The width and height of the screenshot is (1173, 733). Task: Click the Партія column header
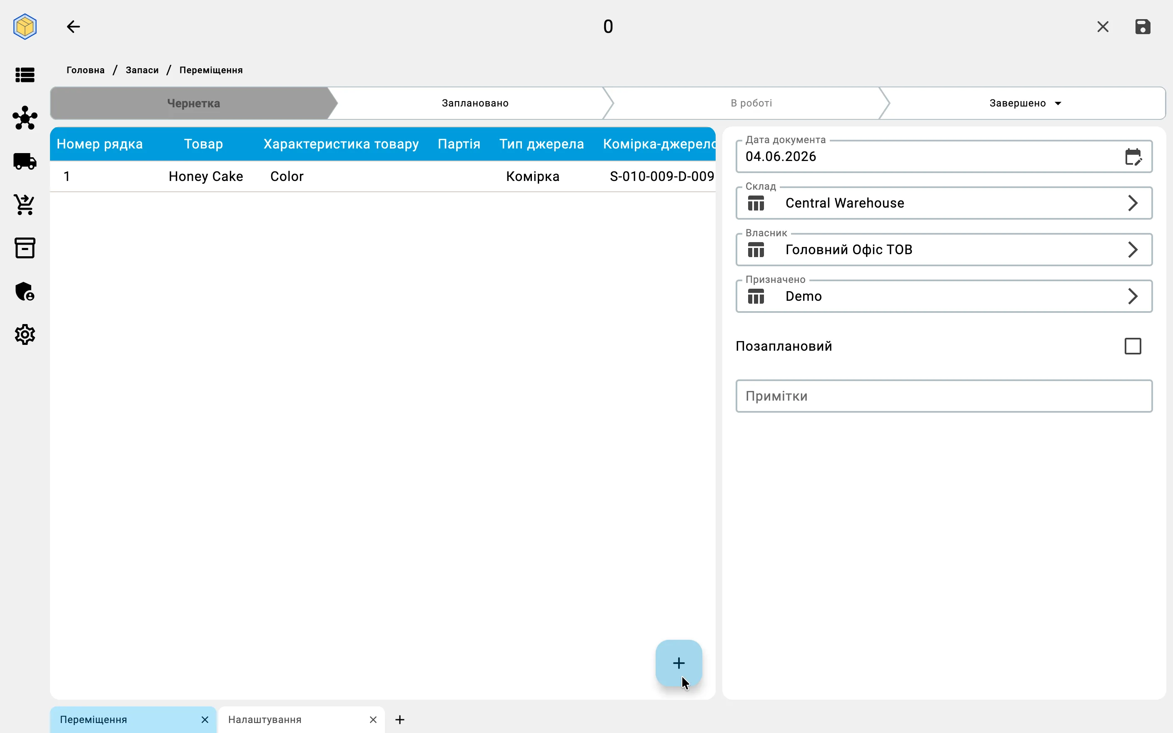coord(459,144)
